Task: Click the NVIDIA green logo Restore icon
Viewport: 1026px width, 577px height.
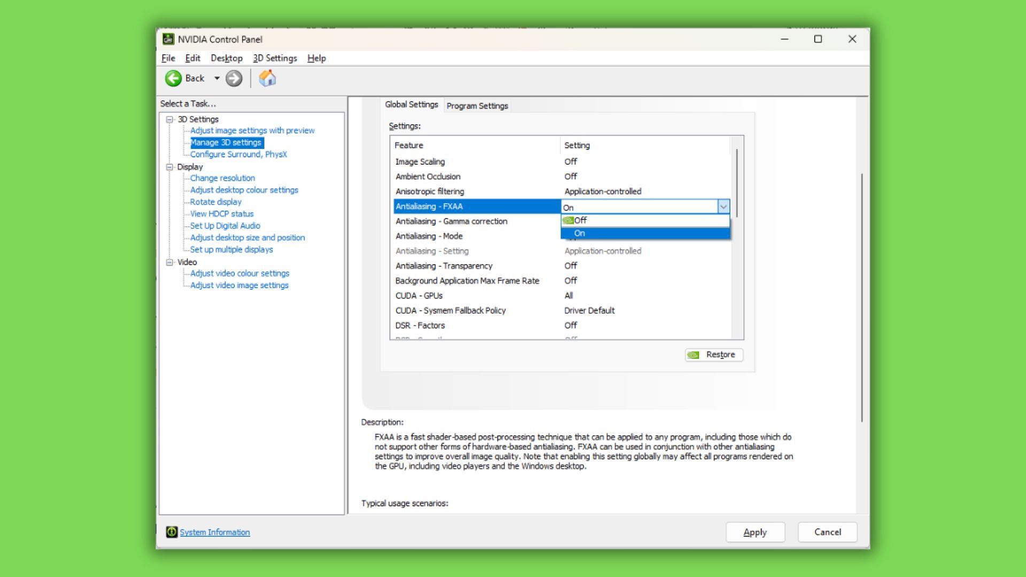Action: point(694,354)
